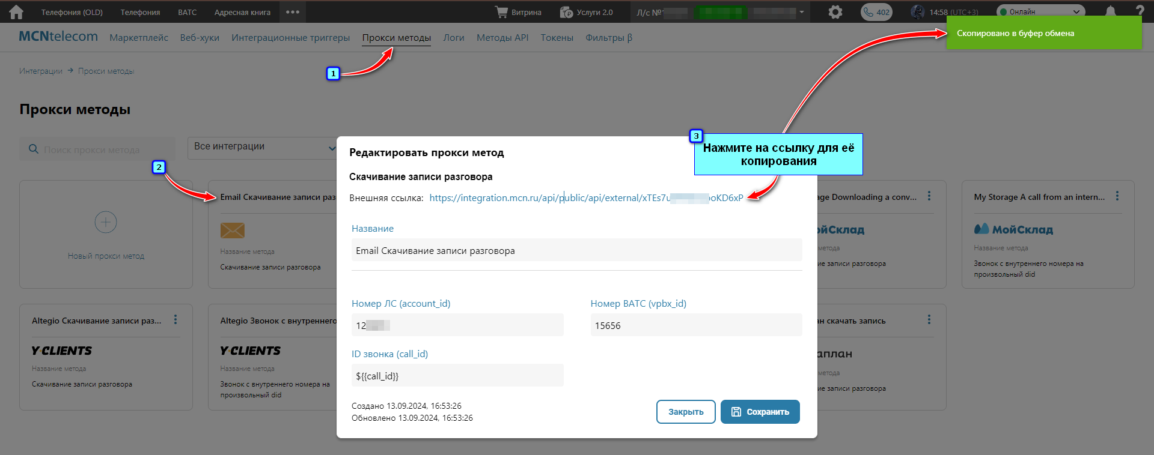Open Телефония (OLD) menu
Image resolution: width=1154 pixels, height=455 pixels.
pos(72,12)
